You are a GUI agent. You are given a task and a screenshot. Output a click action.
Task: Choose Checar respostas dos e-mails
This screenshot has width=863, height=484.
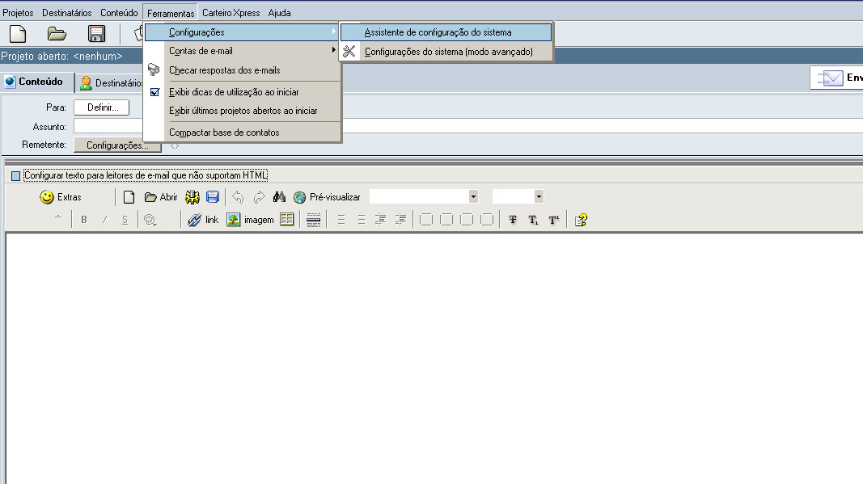click(242, 70)
